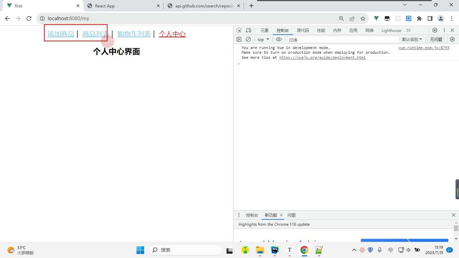
Task: Open the vuejs.org deployment guide link
Action: click(322, 57)
